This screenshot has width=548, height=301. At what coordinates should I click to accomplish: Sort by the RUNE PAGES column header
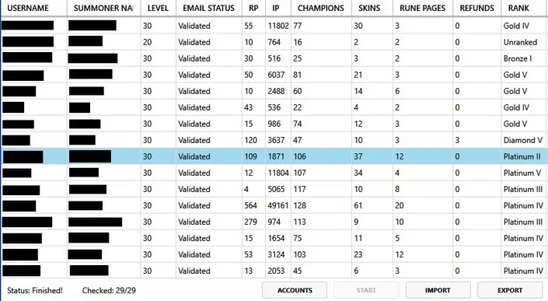tap(423, 8)
